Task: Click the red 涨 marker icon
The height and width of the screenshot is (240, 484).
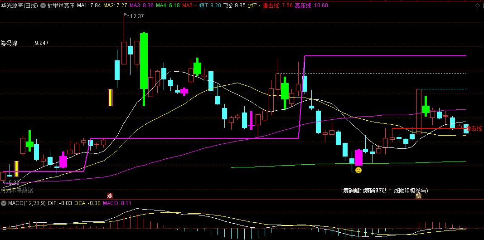Action: pos(110,196)
